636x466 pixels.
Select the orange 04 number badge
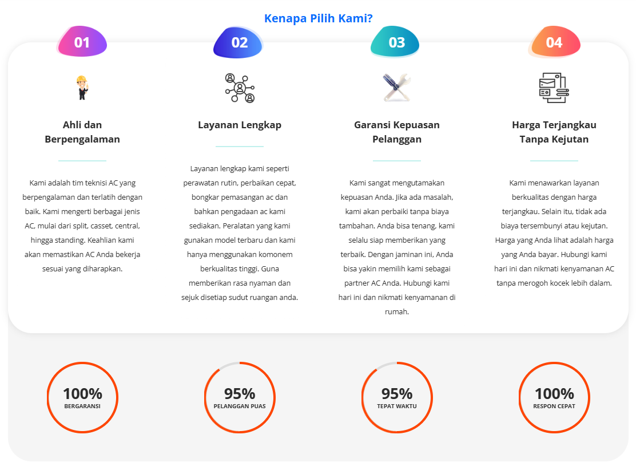tap(554, 42)
